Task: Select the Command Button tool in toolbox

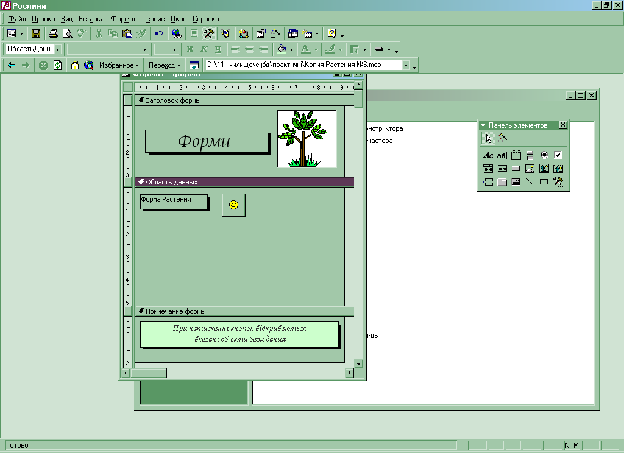Action: (516, 169)
